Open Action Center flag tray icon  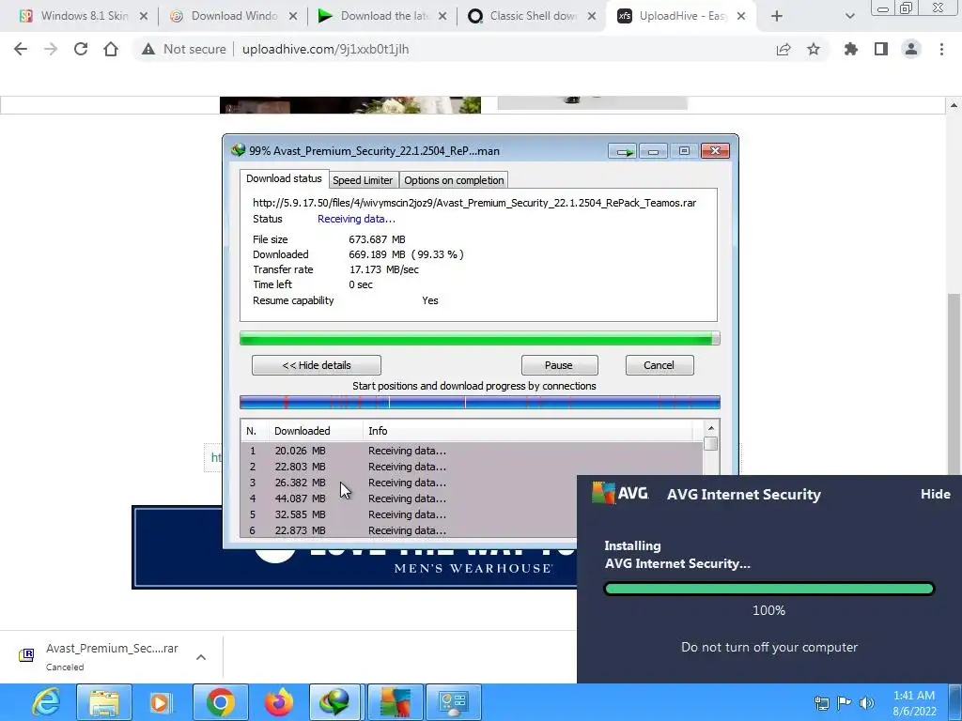[845, 703]
